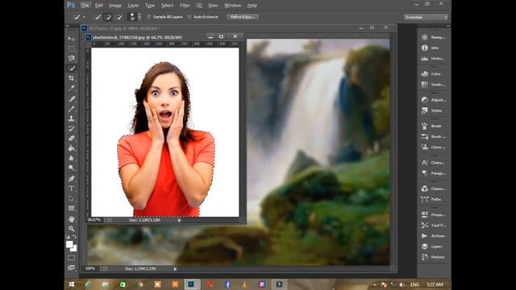Screen dimensions: 516x290
Task: Select the Pen tool
Action: coord(72,179)
